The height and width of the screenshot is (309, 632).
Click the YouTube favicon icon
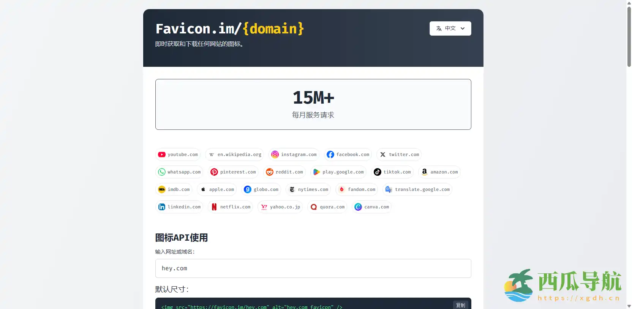tap(162, 154)
